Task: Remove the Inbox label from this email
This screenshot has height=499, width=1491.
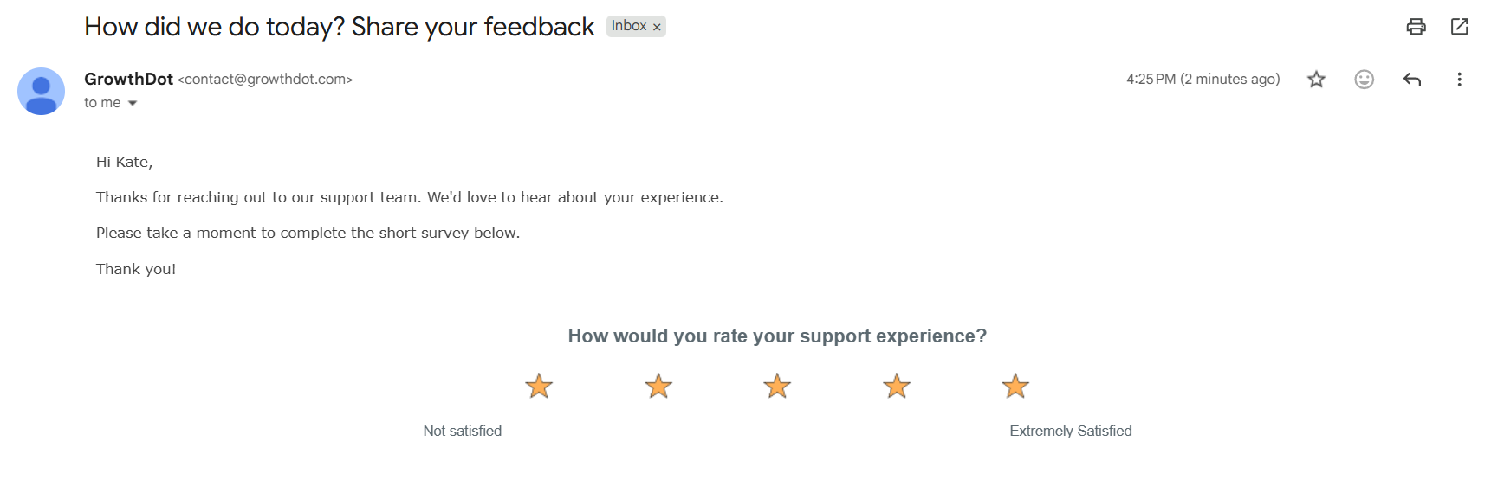Action: pyautogui.click(x=656, y=26)
